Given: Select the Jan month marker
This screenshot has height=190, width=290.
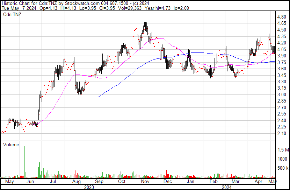Looking at the screenshot, I should (x=190, y=182).
